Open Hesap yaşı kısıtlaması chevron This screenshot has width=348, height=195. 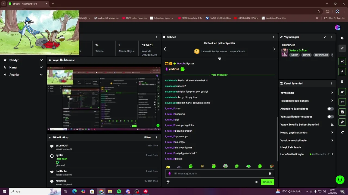tap(332, 133)
